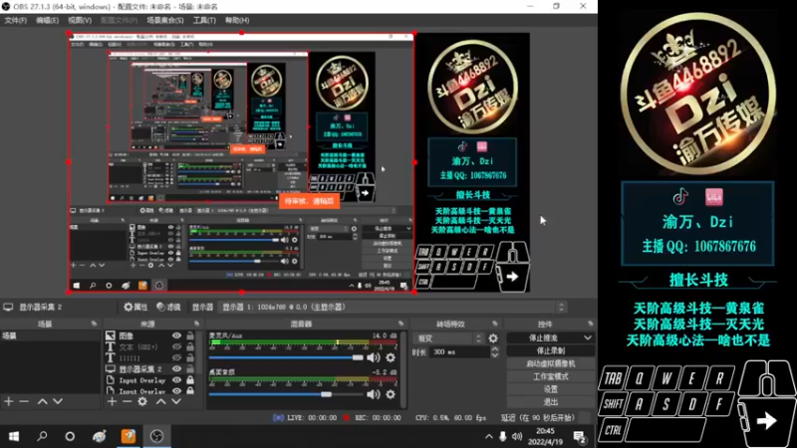Select 显示器采集 2 in sources list
Viewport: 797px width, 448px height.
(x=140, y=369)
